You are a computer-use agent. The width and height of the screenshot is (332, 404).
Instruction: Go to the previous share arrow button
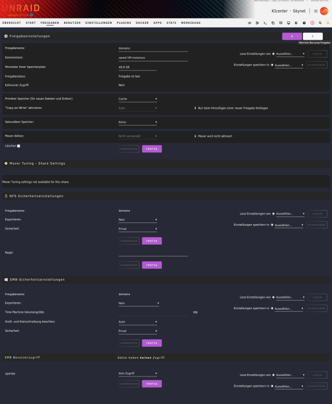pos(292,36)
